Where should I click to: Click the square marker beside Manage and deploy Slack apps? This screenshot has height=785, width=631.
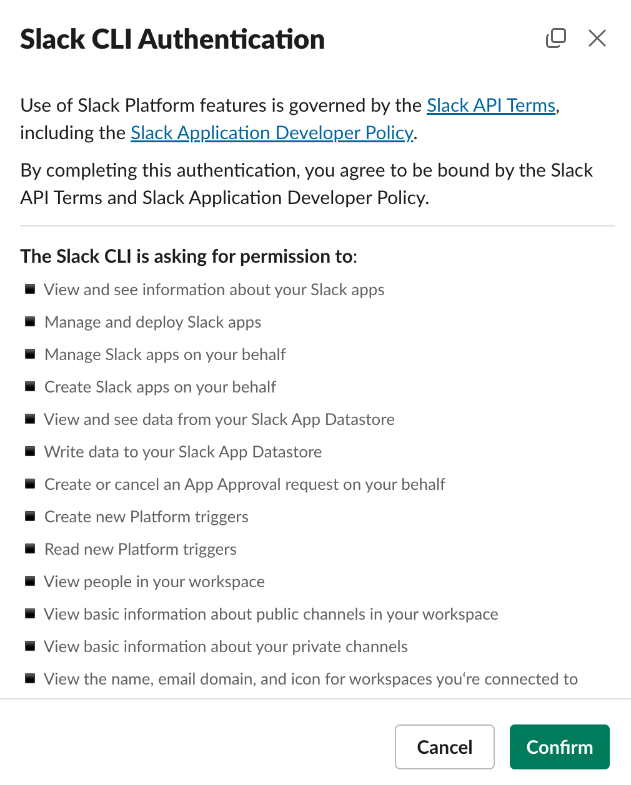coord(29,321)
